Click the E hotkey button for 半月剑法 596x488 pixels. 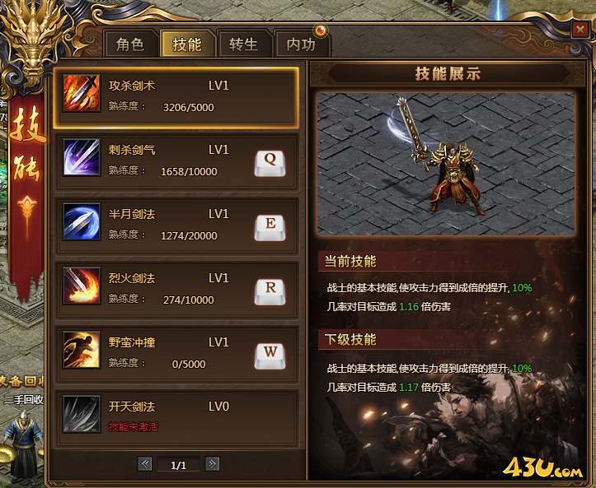pos(270,228)
